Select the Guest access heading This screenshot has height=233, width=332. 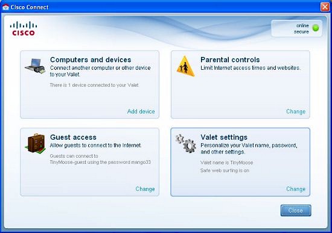[x=73, y=137]
